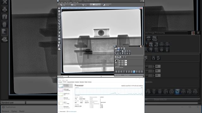Image resolution: width=202 pixels, height=113 pixels.
Task: Select Ethernet in Task Manager sidebar
Action: coord(65,99)
